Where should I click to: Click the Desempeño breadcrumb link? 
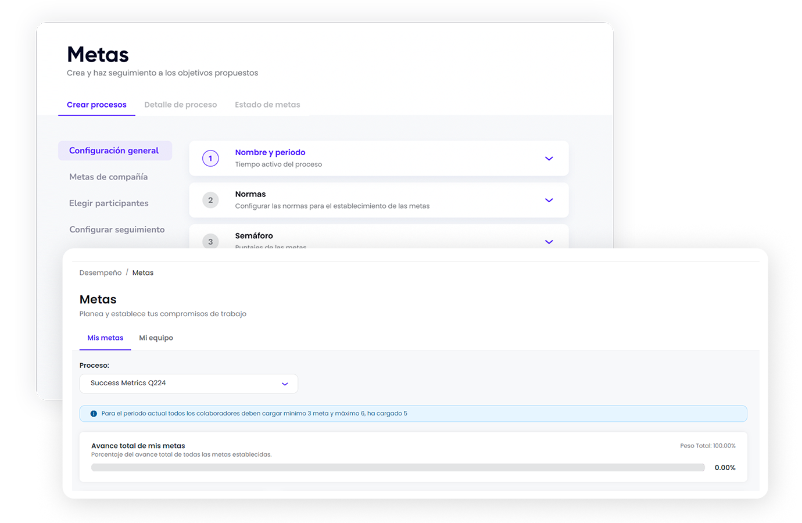(x=101, y=273)
